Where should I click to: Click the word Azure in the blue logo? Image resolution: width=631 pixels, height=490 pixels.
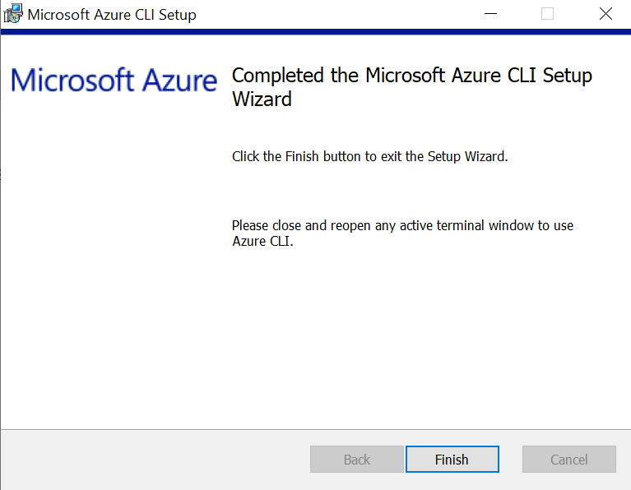point(180,80)
